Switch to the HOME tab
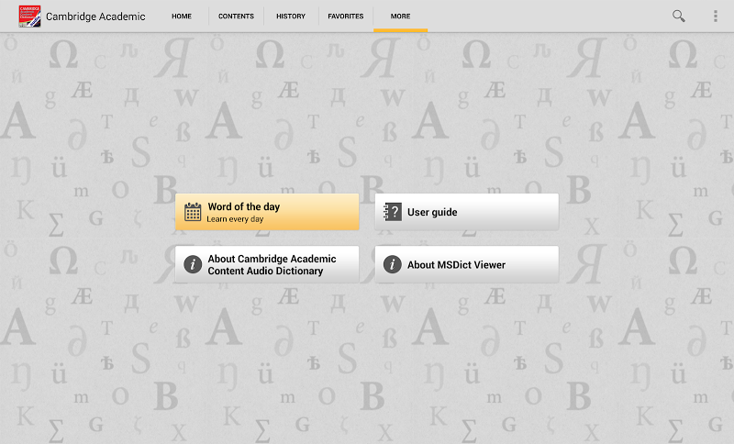 [x=182, y=17]
